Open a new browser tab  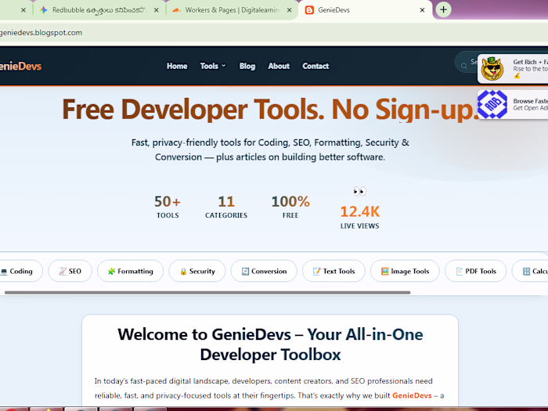point(444,9)
